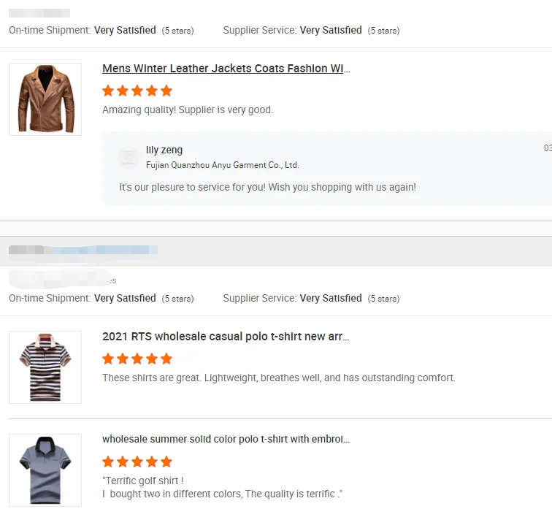Click the "Terrific golf shirt" review text

pos(143,481)
